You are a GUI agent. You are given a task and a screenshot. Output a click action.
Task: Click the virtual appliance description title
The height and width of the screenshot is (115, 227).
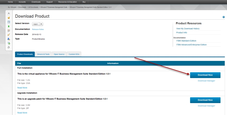pyautogui.click(x=64, y=74)
